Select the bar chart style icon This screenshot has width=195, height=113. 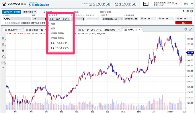pos(3,62)
